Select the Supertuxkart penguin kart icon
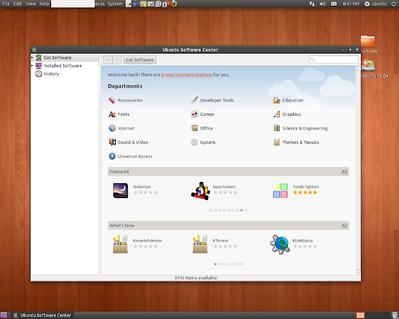399x319 pixels. [201, 191]
